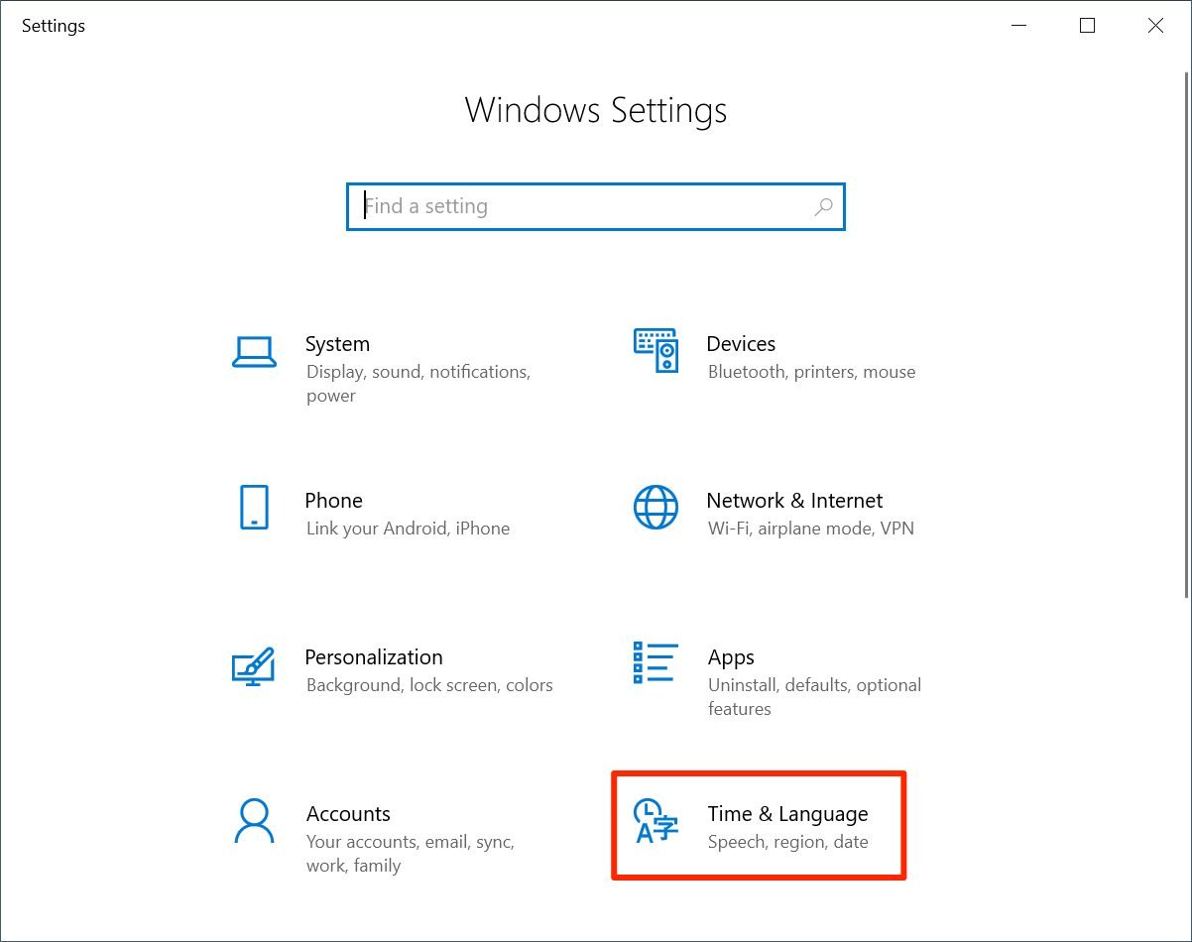Image resolution: width=1192 pixels, height=942 pixels.
Task: Click the Phone handset icon
Action: point(254,508)
